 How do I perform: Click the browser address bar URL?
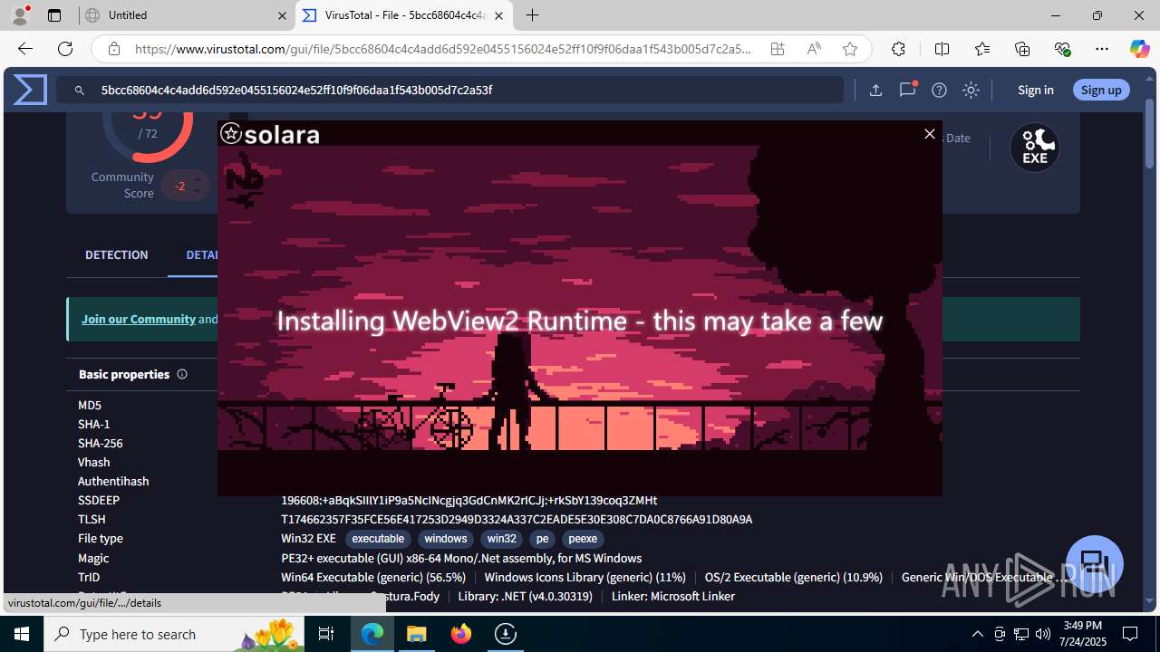pyautogui.click(x=443, y=49)
